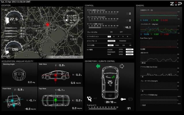Screen dimensions: 184x115
Task: Click CLOSE for the PASSENGER door
Action: [130, 52]
